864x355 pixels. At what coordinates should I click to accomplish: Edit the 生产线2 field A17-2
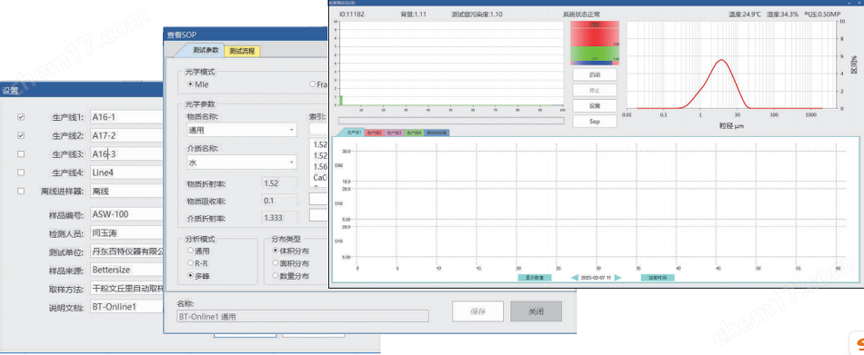126,135
